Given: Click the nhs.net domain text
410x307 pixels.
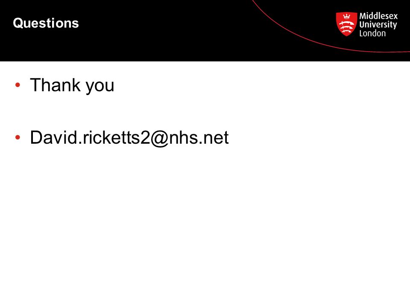Looking at the screenshot, I should pyautogui.click(x=199, y=137).
